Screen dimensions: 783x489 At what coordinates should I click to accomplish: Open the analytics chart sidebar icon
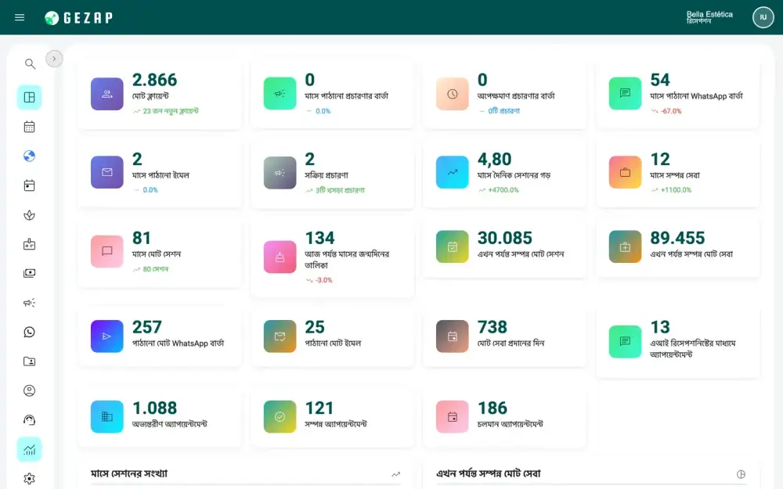[30, 450]
